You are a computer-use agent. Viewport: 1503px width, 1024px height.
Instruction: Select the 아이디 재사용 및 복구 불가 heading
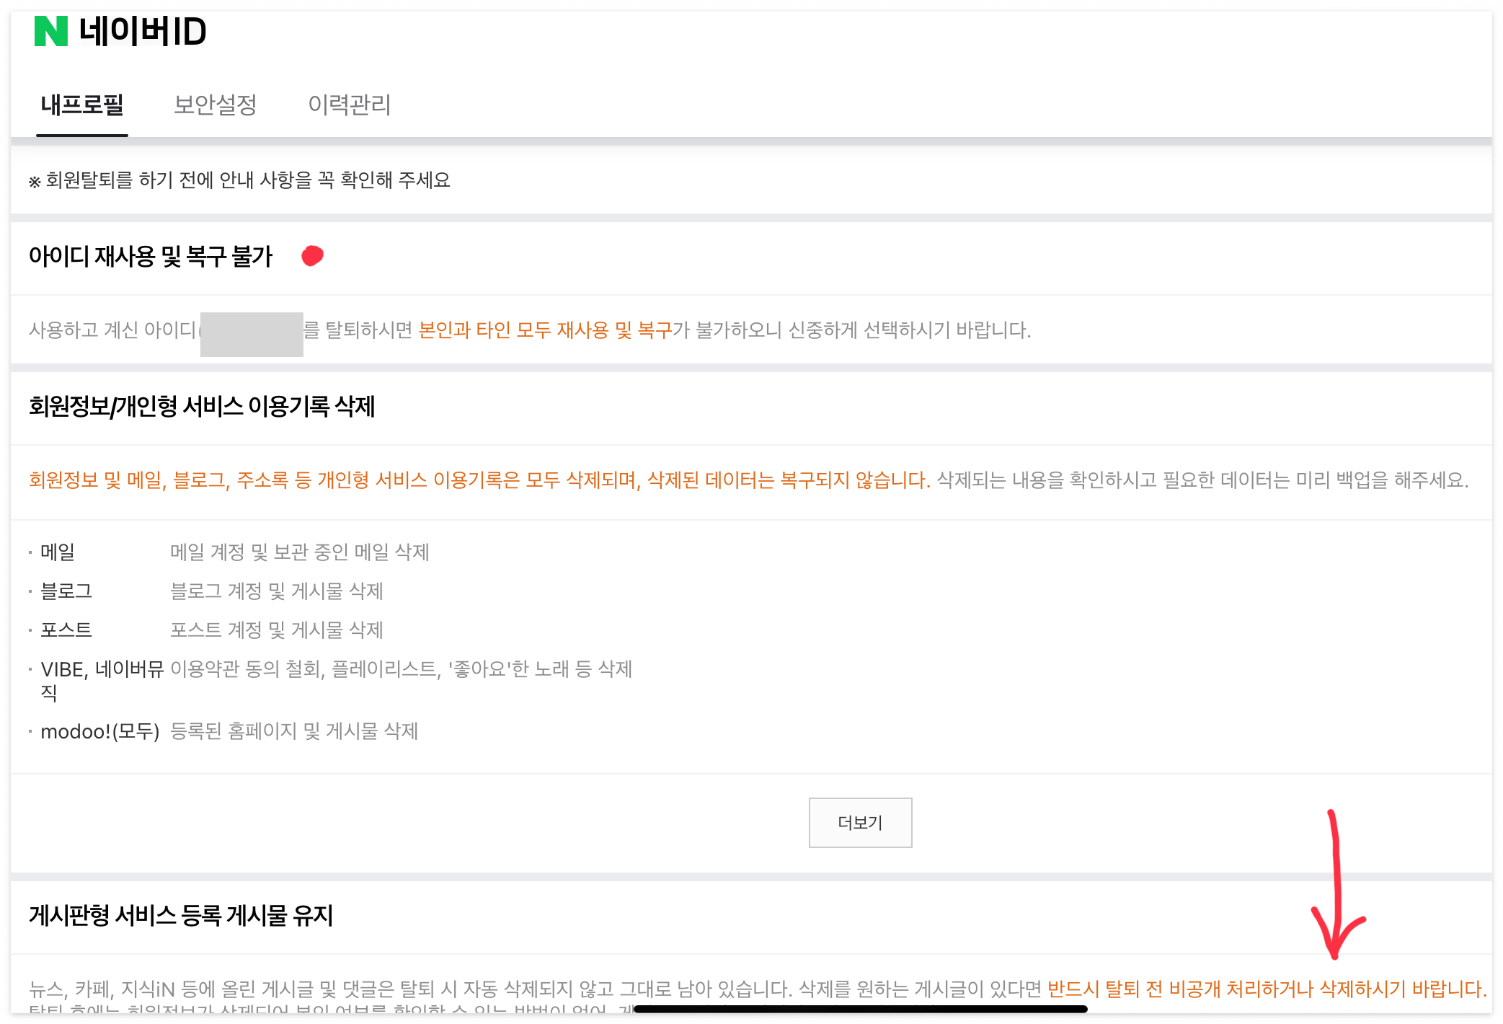151,256
